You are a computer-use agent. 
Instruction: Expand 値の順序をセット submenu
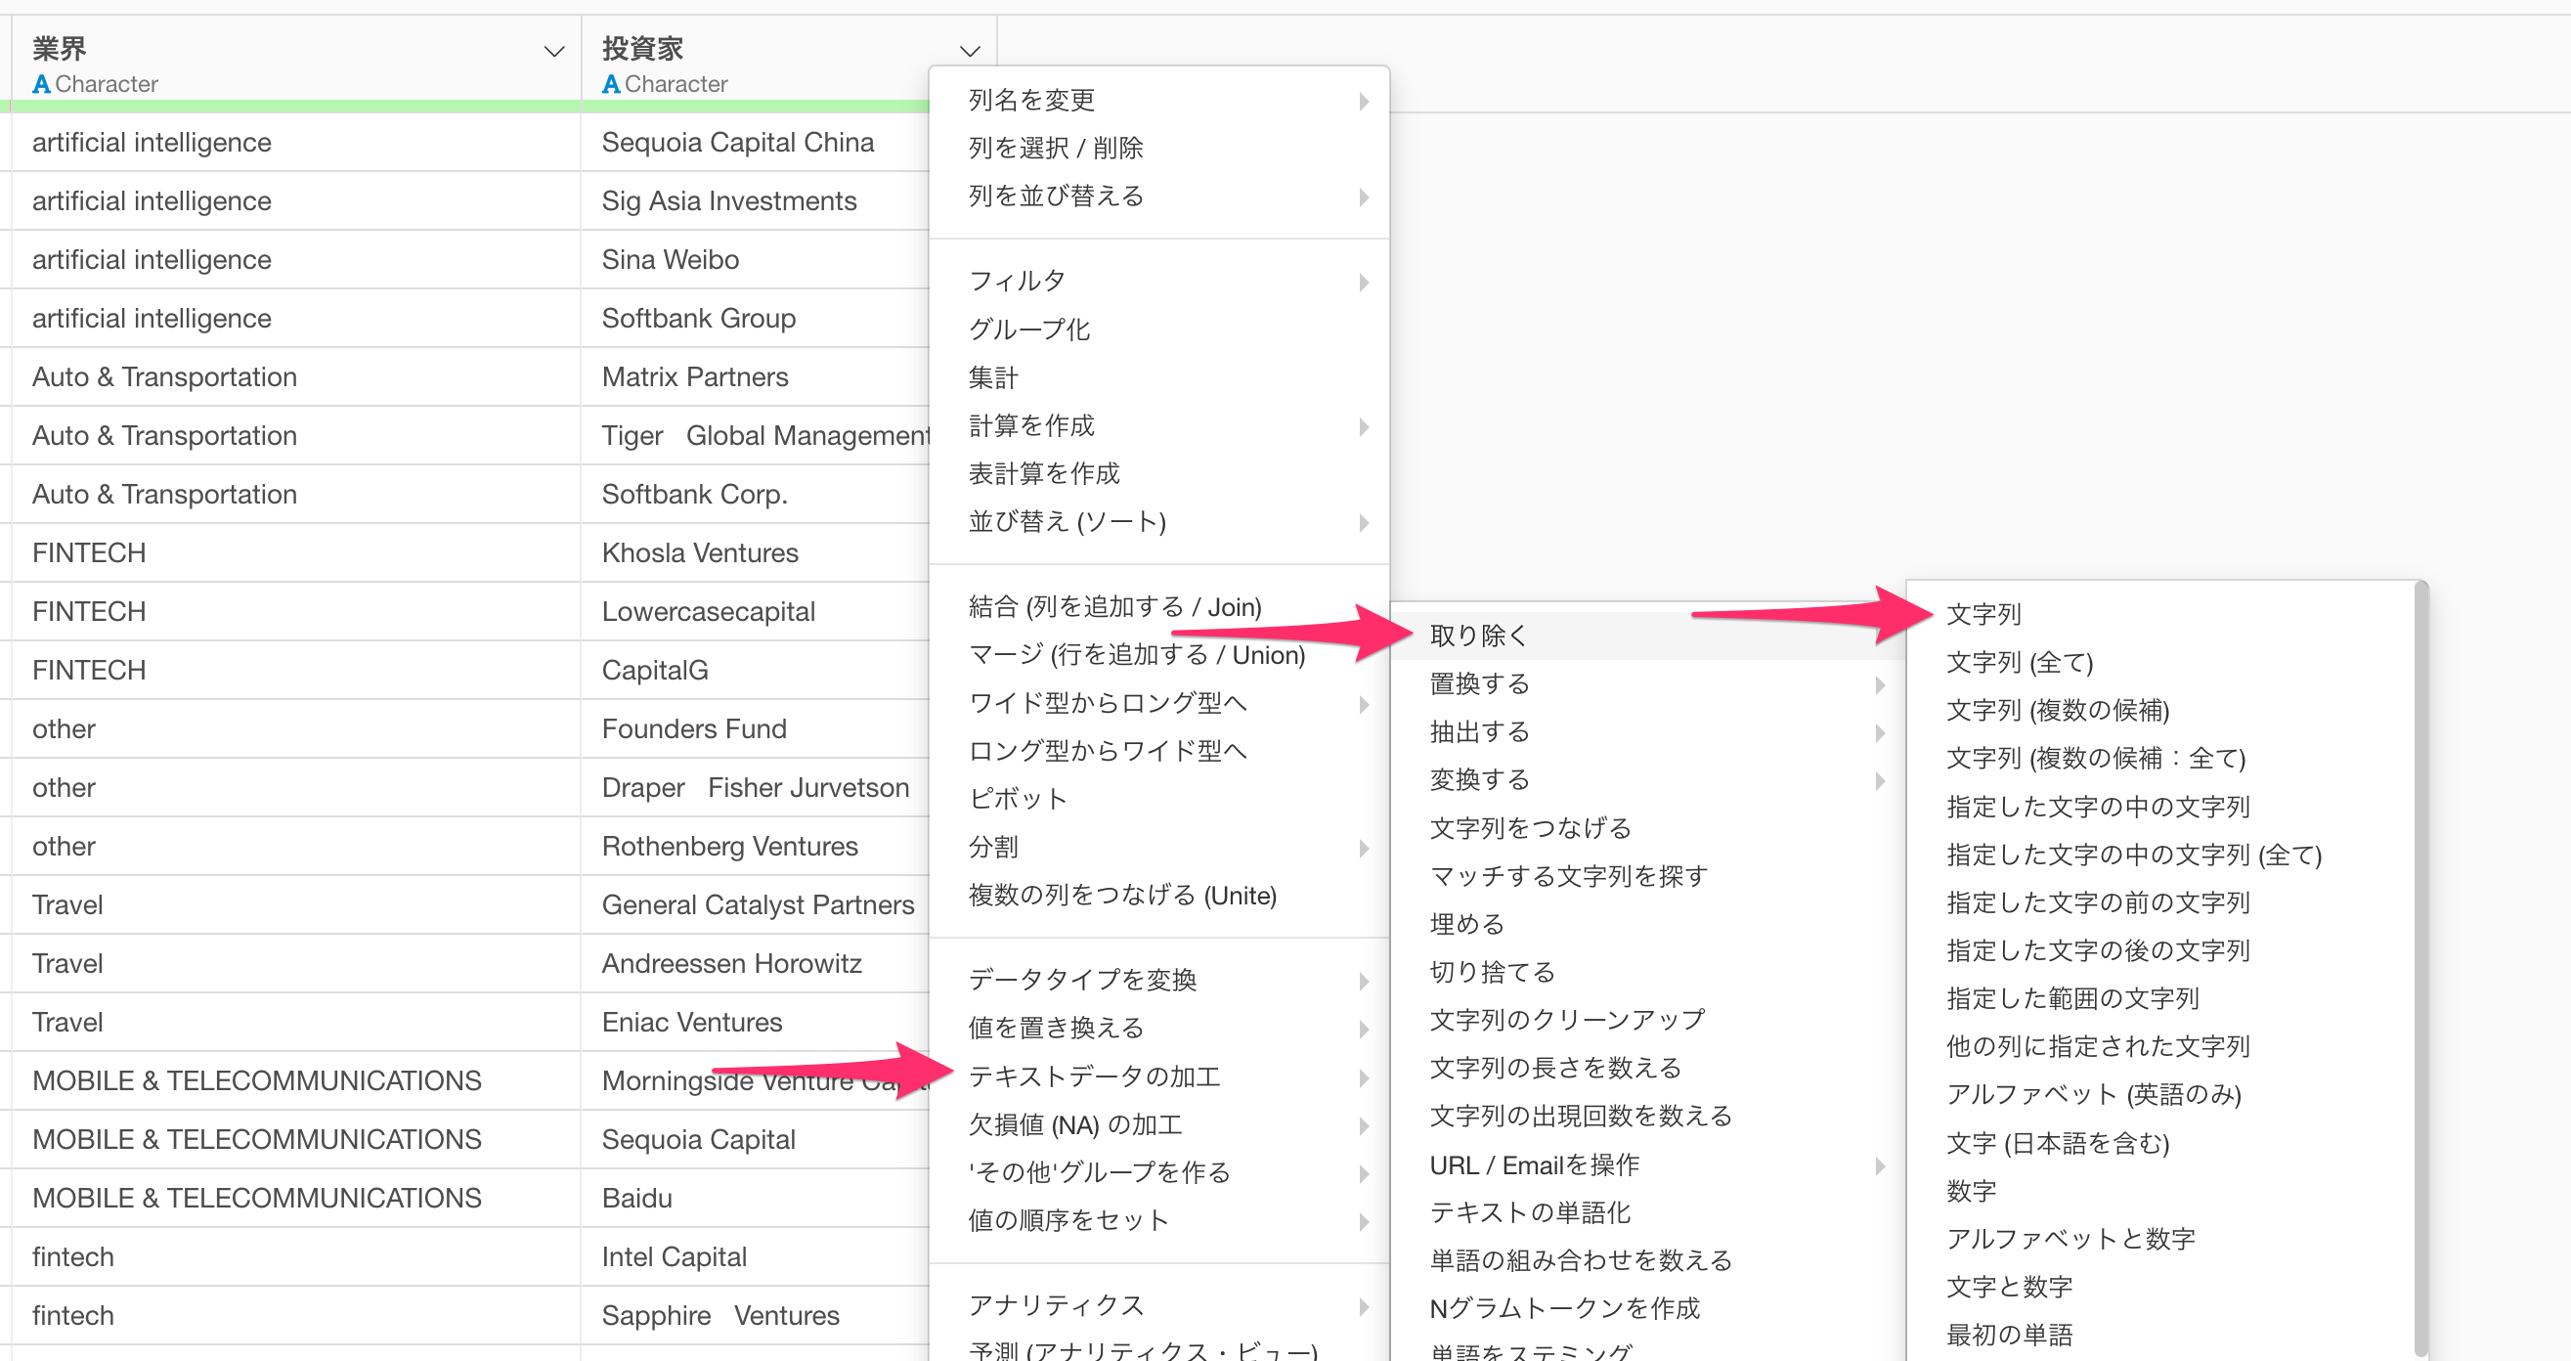[1158, 1220]
